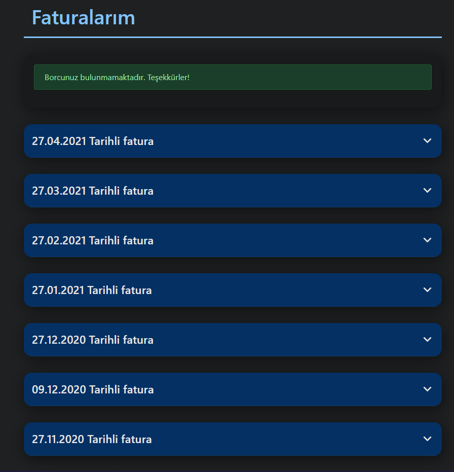
Task: Click the "Borcunuz bulunmamaktadır. Teşekkürler!" message
Action: click(117, 78)
